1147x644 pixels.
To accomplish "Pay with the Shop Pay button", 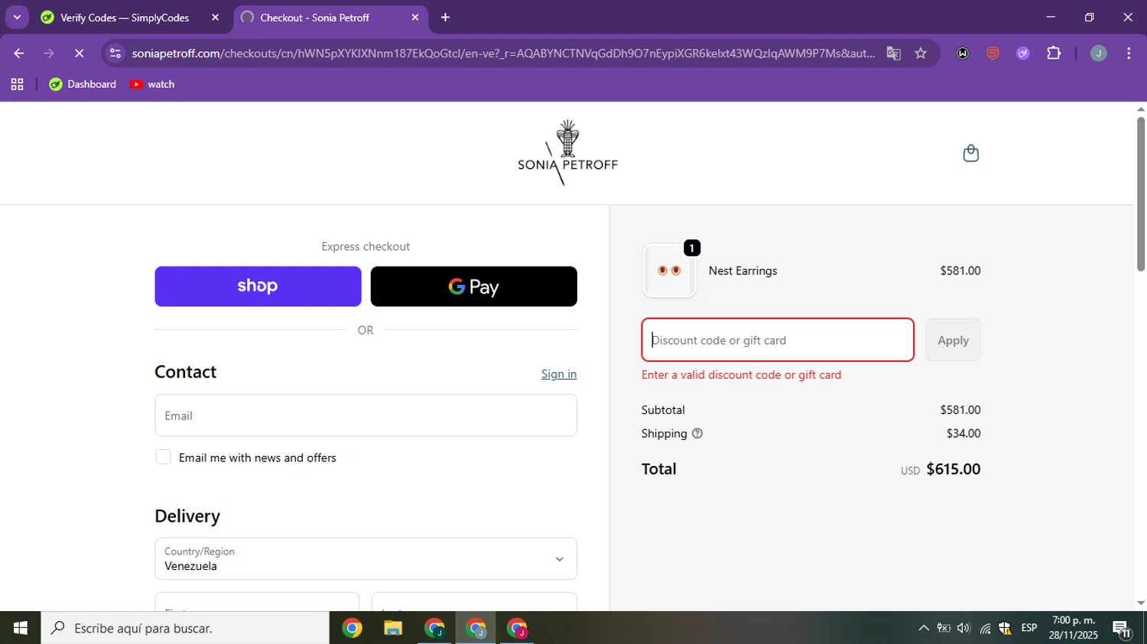I will [x=258, y=286].
